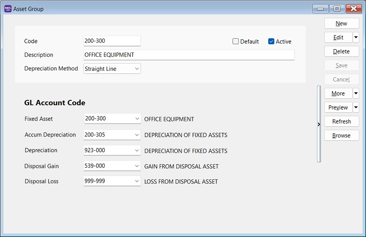
Task: Enable the Default checkbox
Action: click(x=236, y=42)
